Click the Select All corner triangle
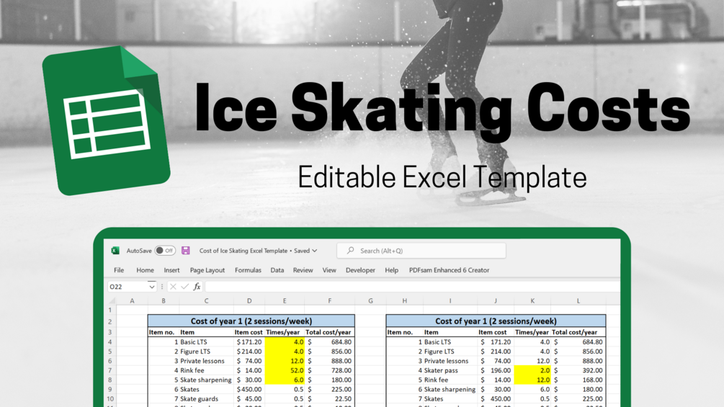The width and height of the screenshot is (724, 407). [111, 300]
